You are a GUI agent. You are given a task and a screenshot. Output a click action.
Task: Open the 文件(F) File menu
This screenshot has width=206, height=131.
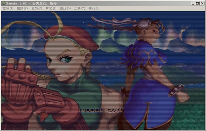8,8
